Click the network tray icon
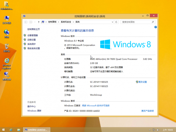Image resolution: width=176 pixels, height=132 pixels. 154,130
